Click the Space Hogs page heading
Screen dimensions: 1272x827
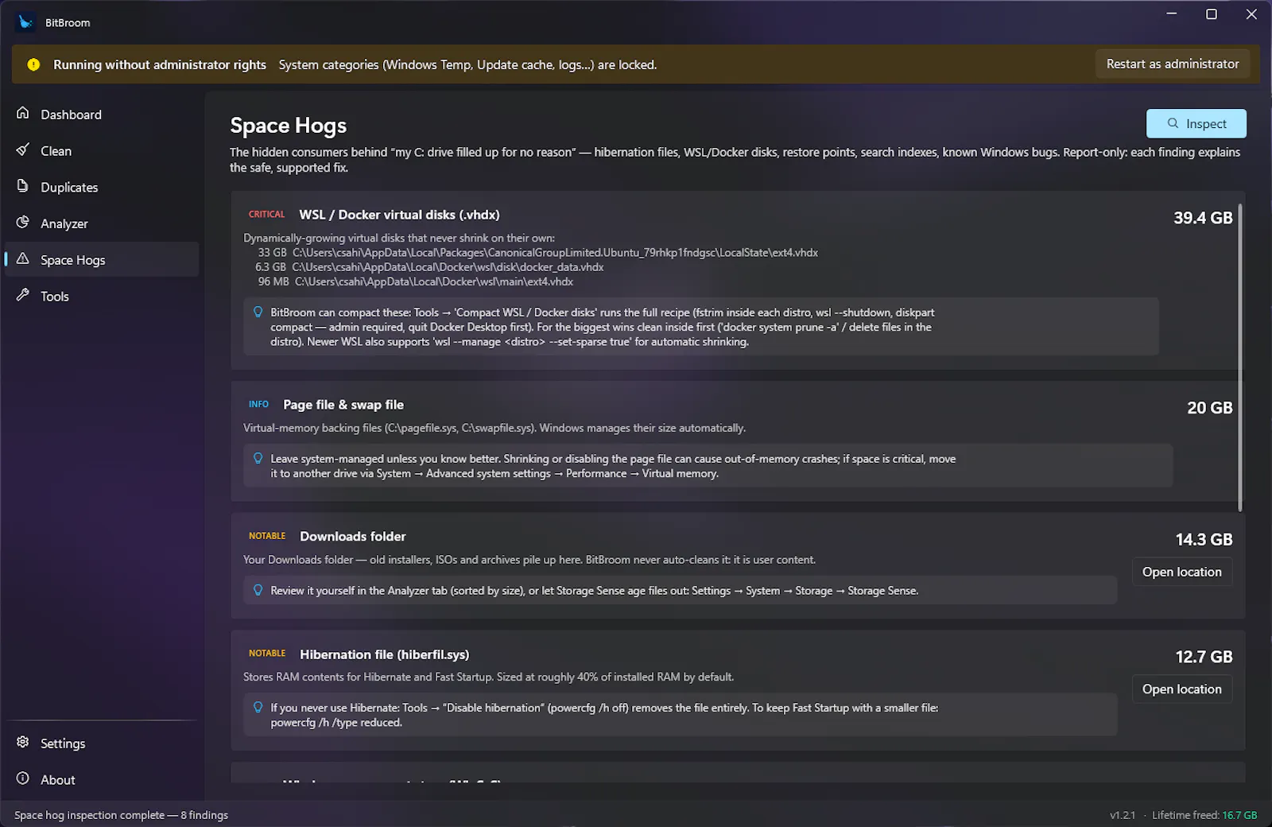pos(289,126)
